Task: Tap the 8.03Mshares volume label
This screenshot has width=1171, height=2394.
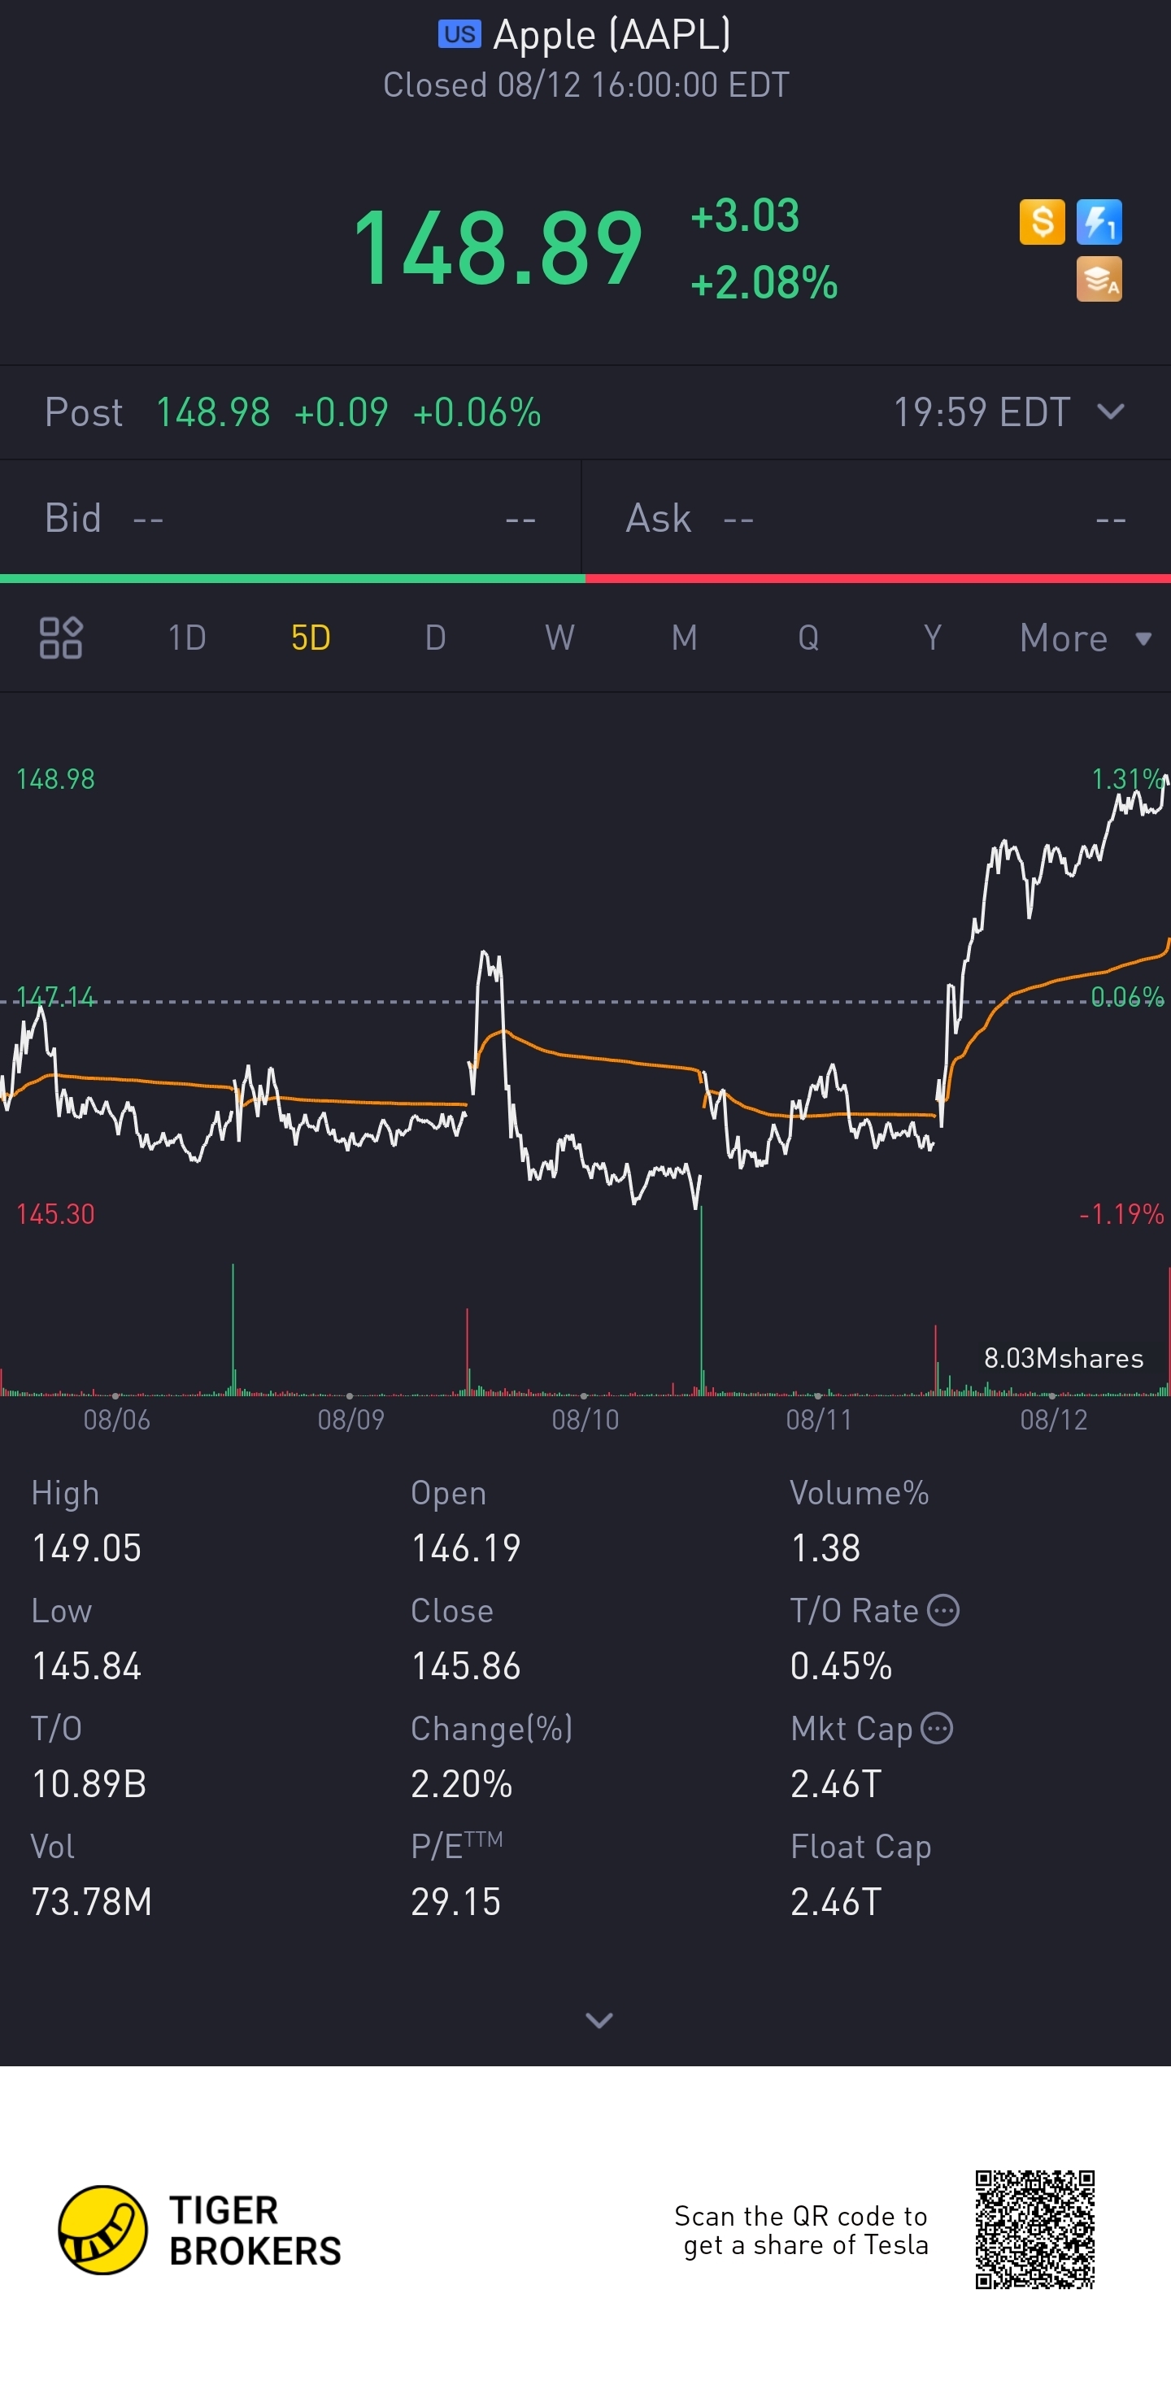Action: (1063, 1358)
